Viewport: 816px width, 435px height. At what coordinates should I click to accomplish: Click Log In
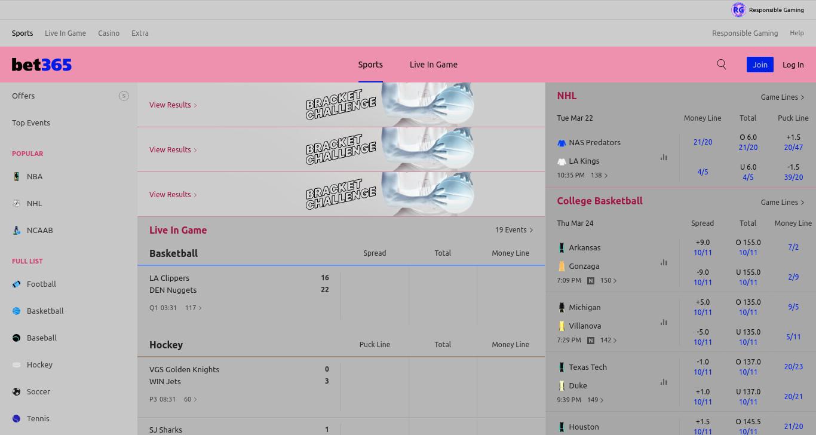tap(793, 65)
